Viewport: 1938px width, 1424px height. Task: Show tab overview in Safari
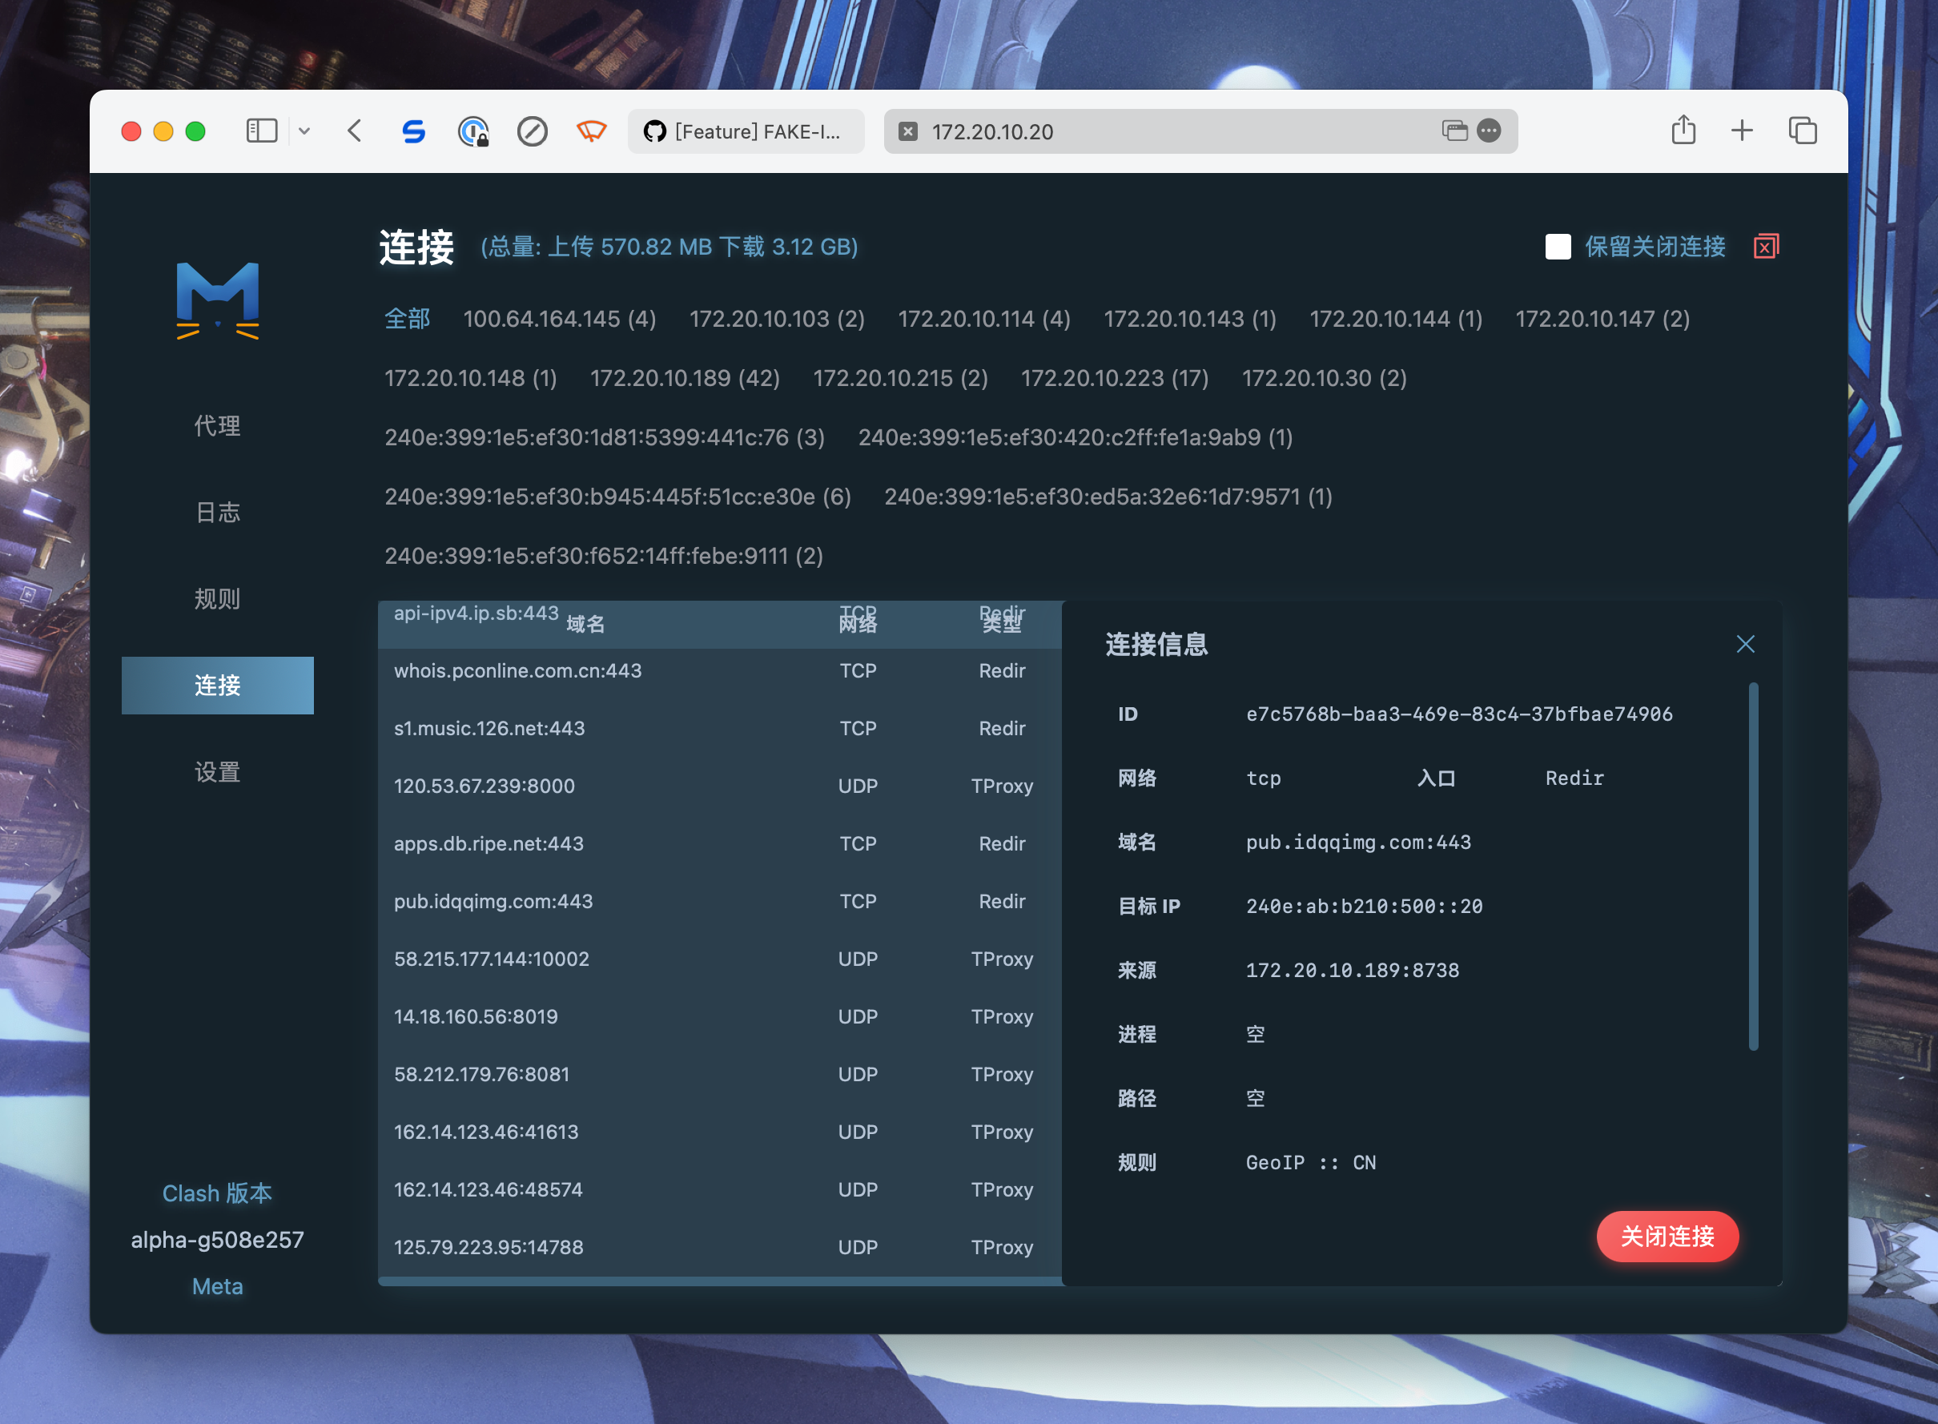coord(1802,131)
